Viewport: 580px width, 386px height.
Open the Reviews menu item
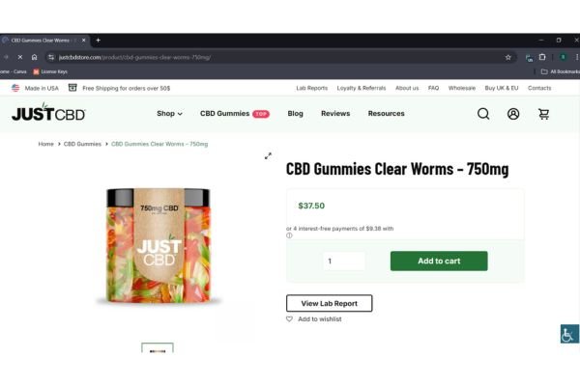click(x=335, y=114)
